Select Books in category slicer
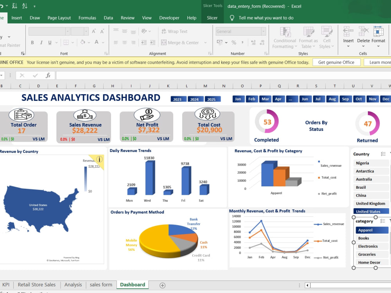391x293 pixels. pos(372,238)
